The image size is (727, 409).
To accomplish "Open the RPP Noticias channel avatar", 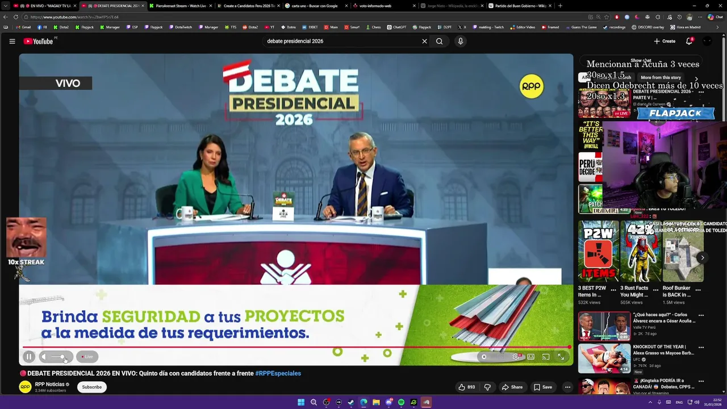I will tap(25, 387).
